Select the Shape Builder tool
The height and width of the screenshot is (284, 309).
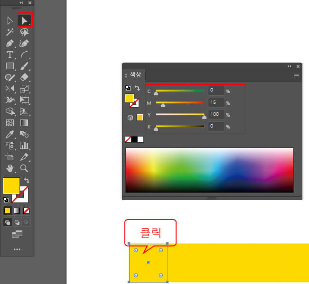click(x=10, y=111)
